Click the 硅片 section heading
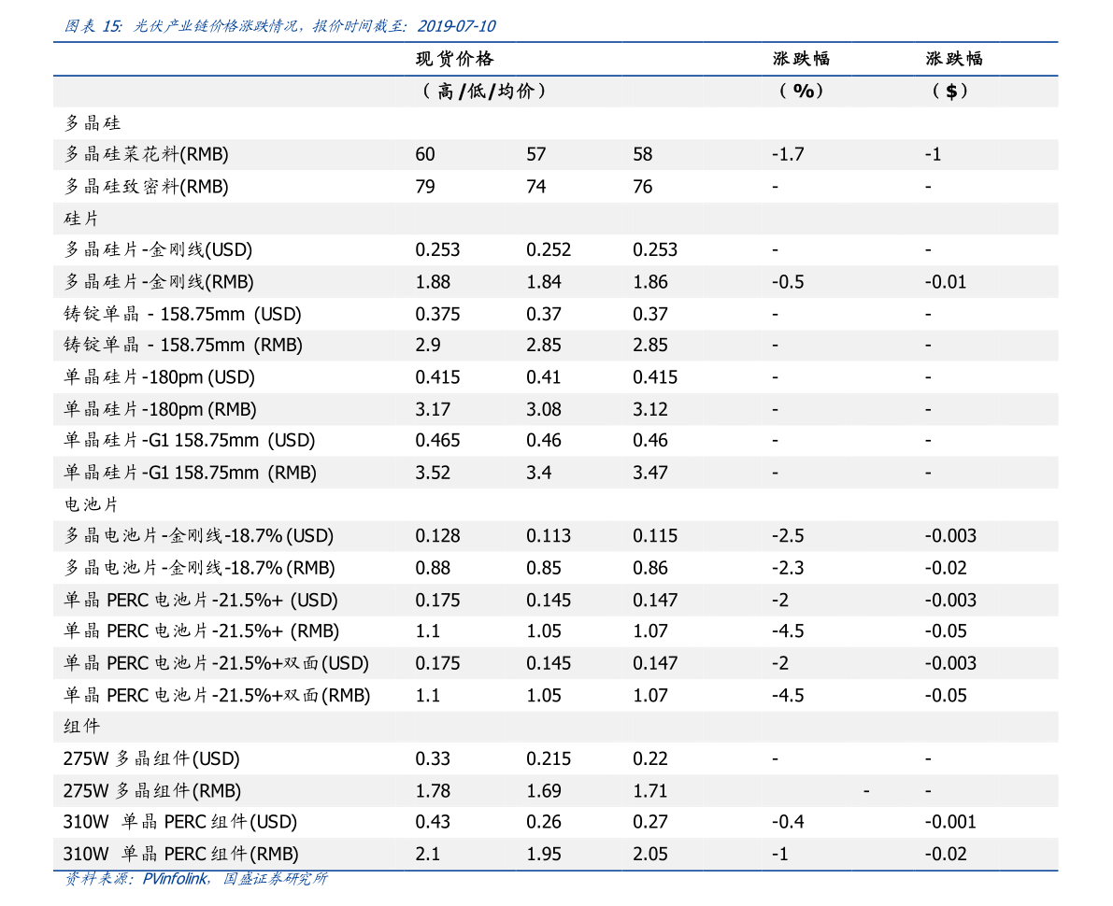 tap(81, 219)
